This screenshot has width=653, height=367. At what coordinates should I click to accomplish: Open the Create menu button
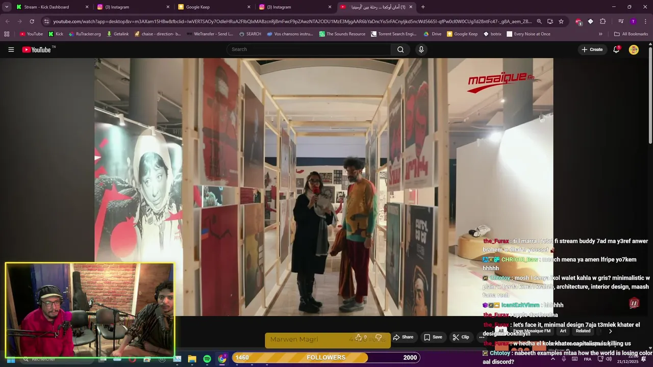point(592,49)
